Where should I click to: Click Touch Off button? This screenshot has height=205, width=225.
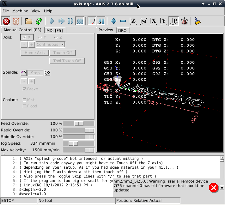(x=63, y=53)
